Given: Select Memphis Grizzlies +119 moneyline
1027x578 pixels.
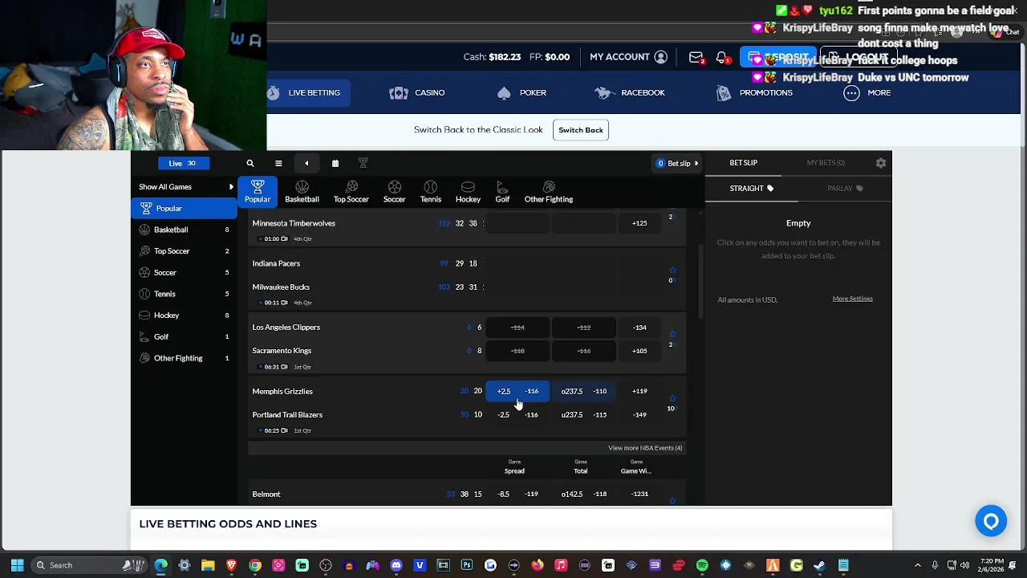Looking at the screenshot, I should click(639, 392).
